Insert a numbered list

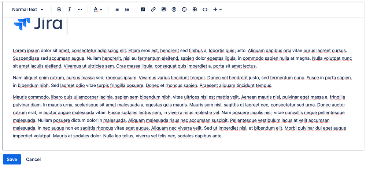[127, 10]
